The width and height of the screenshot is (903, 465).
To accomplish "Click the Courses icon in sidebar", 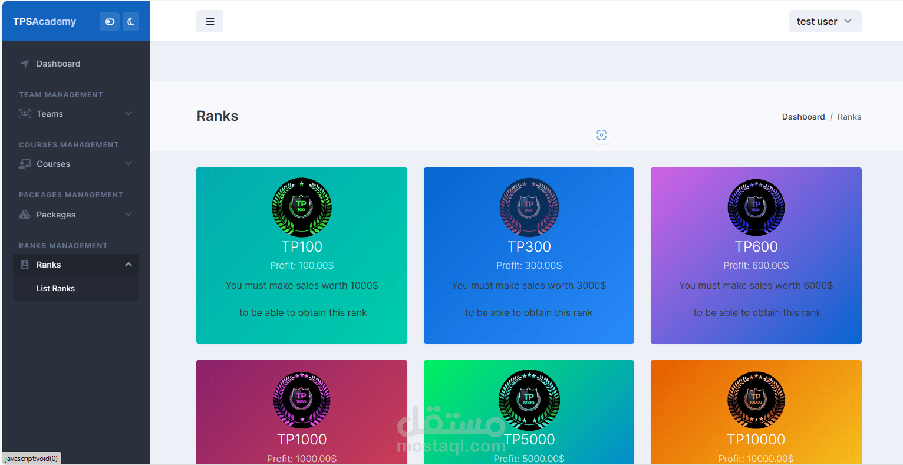I will [x=25, y=164].
